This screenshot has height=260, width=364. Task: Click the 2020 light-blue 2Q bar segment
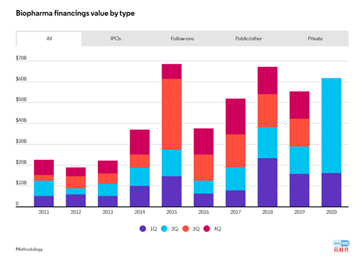click(x=331, y=126)
